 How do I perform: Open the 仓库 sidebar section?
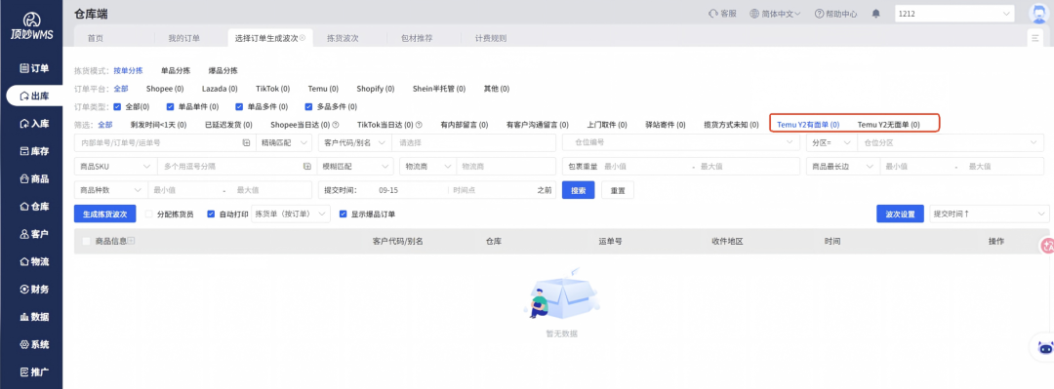34,207
